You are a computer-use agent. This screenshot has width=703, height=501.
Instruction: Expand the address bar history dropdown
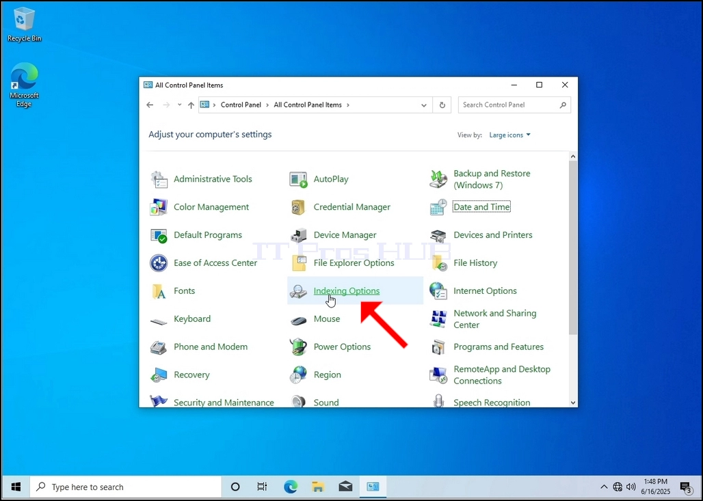(424, 105)
